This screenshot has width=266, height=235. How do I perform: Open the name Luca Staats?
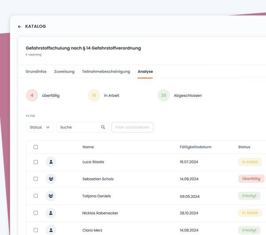[x=93, y=162]
